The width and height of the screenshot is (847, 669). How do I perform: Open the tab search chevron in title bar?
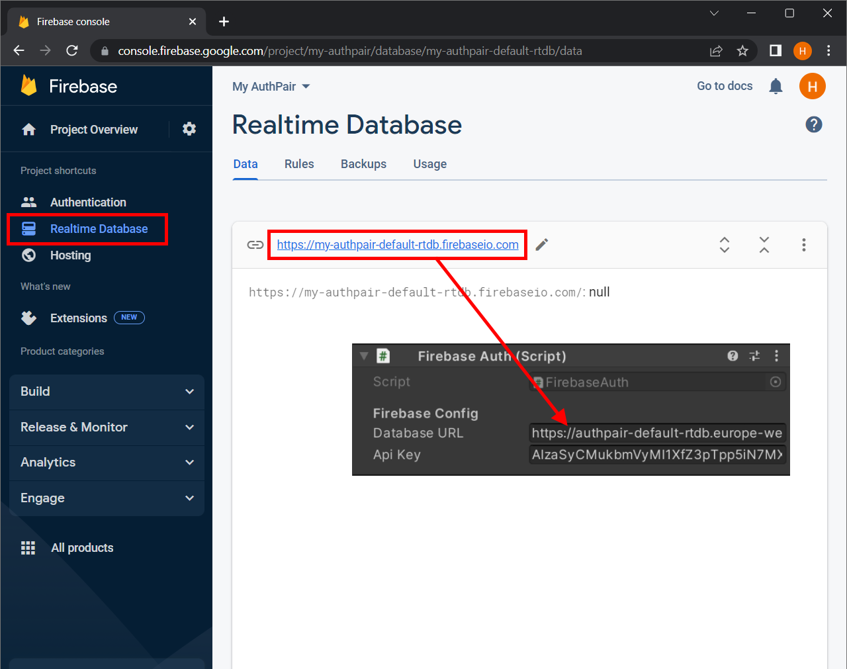[x=714, y=13]
